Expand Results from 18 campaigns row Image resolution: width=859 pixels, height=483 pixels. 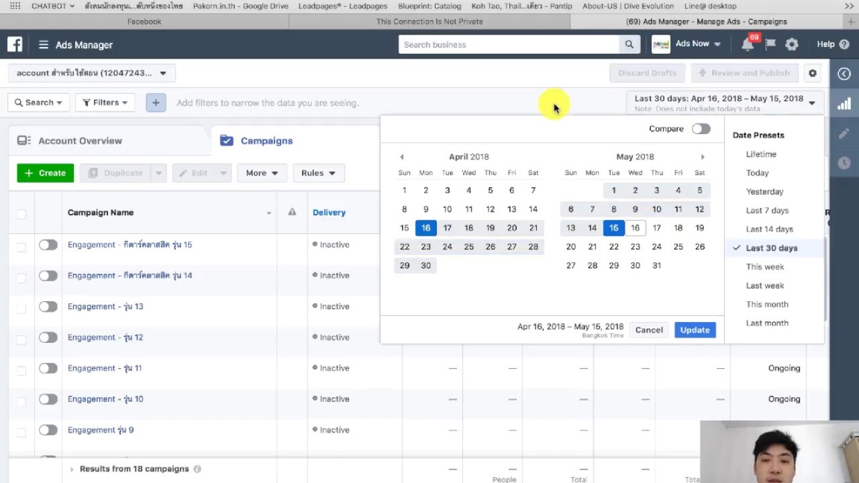pos(72,470)
